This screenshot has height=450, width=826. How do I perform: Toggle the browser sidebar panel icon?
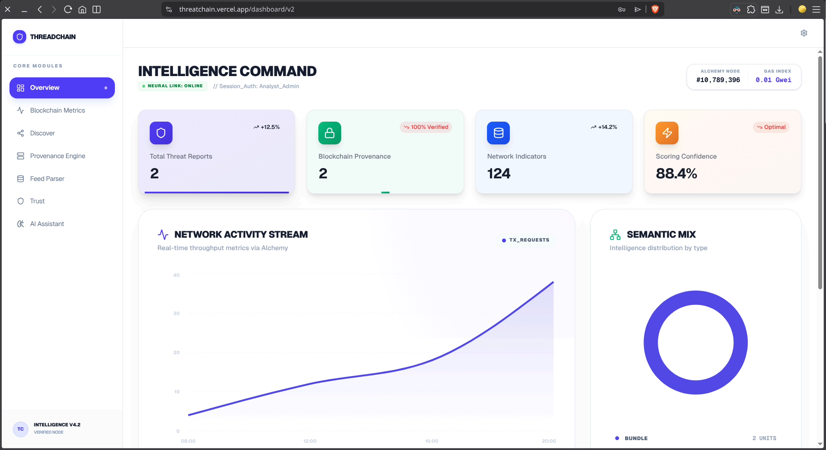click(x=97, y=9)
